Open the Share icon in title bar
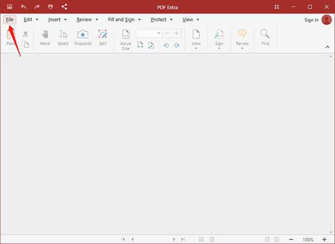Image resolution: width=335 pixels, height=244 pixels. (x=64, y=7)
